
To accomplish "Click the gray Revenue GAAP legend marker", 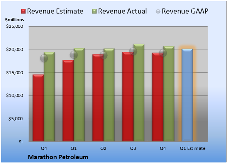I will pyautogui.click(x=158, y=11).
